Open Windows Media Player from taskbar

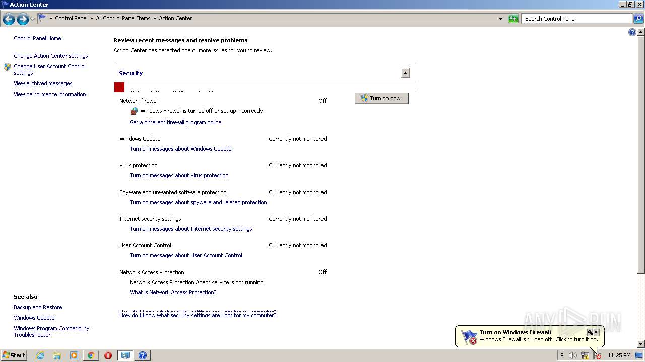(x=74, y=355)
